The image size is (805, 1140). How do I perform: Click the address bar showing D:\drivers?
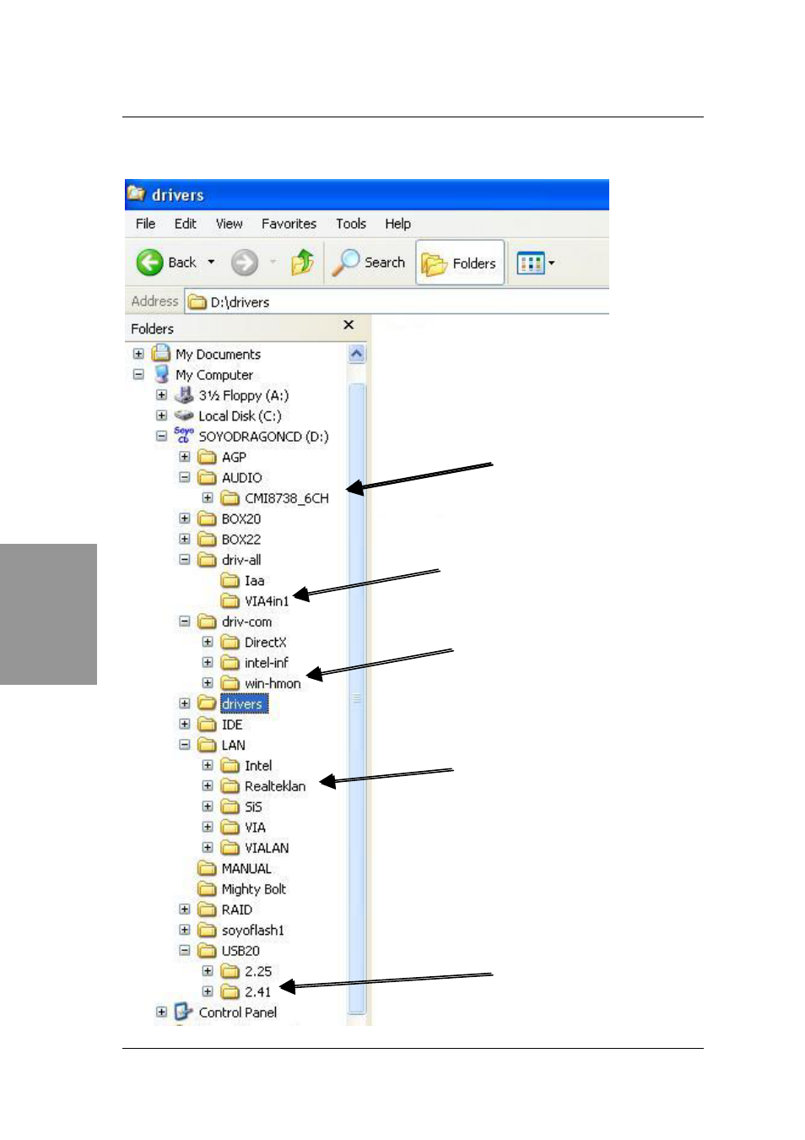[x=397, y=301]
